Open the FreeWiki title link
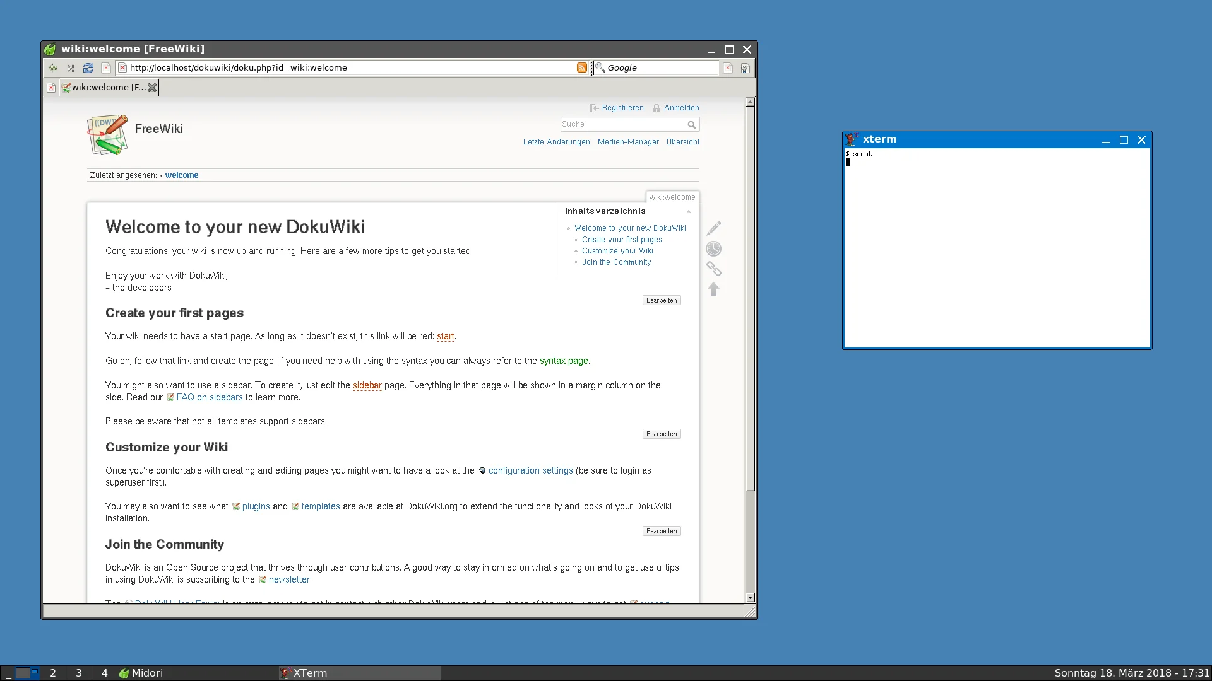Screen dimensions: 1212x681 158,129
